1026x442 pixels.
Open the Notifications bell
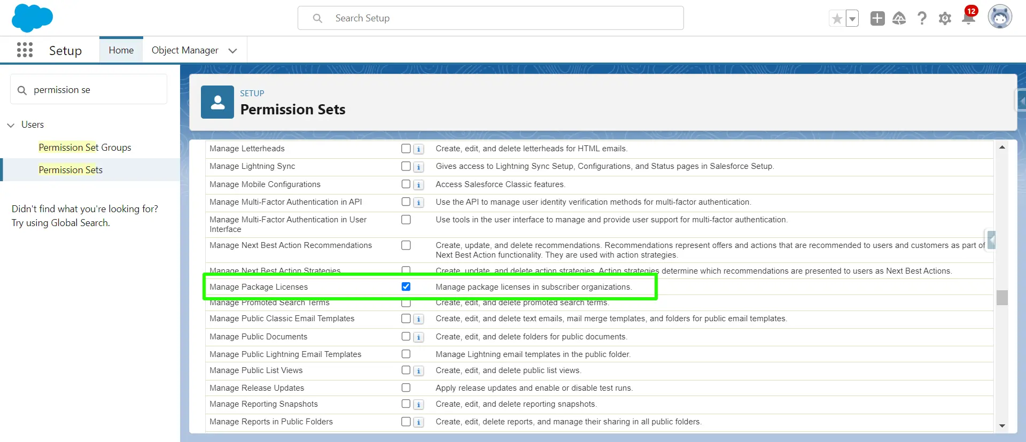(968, 18)
